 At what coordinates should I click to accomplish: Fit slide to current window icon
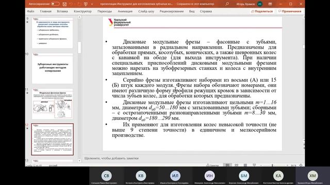(x=301, y=165)
